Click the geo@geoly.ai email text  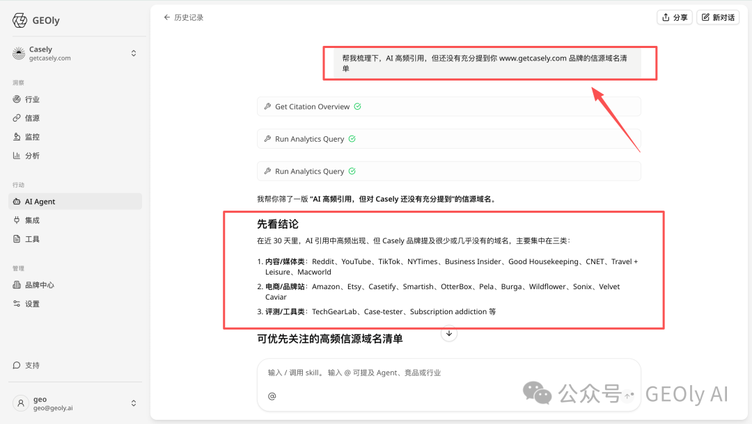click(x=53, y=408)
